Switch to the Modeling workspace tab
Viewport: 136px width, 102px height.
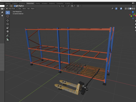[x=8, y=3]
